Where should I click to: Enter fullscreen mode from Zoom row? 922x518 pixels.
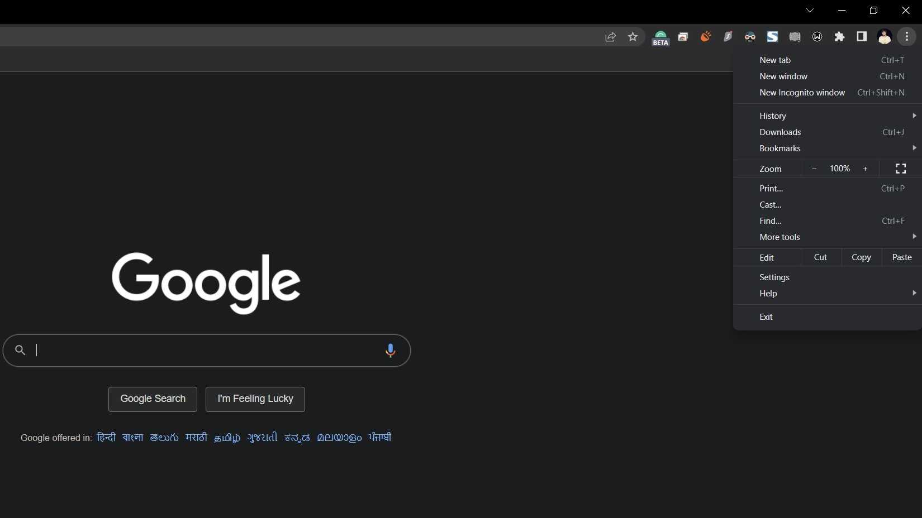pyautogui.click(x=901, y=169)
